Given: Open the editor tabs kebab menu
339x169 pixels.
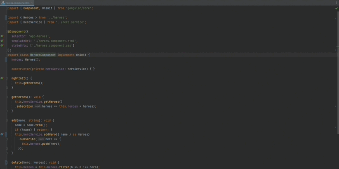Looking at the screenshot, I should 337,3.
